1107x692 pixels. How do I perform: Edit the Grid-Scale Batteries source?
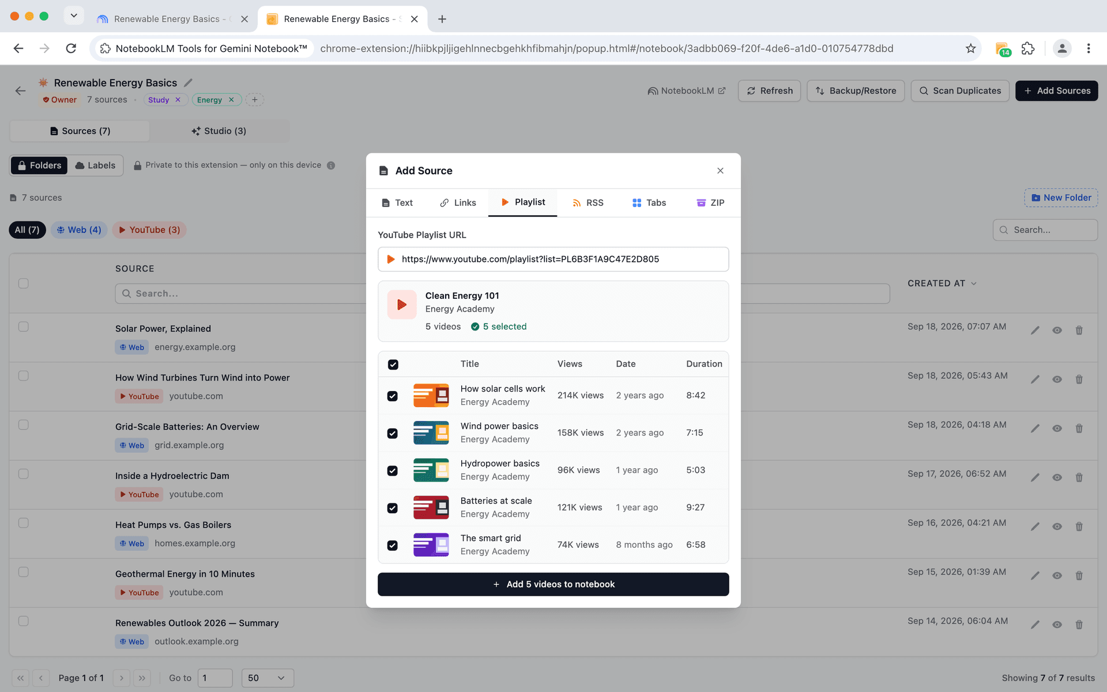pos(1035,428)
